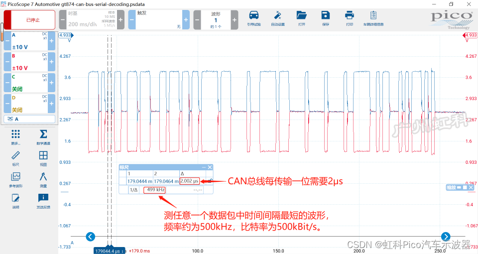Minimize the 缩放 zoom overview panel
The image size is (478, 254).
(459, 187)
